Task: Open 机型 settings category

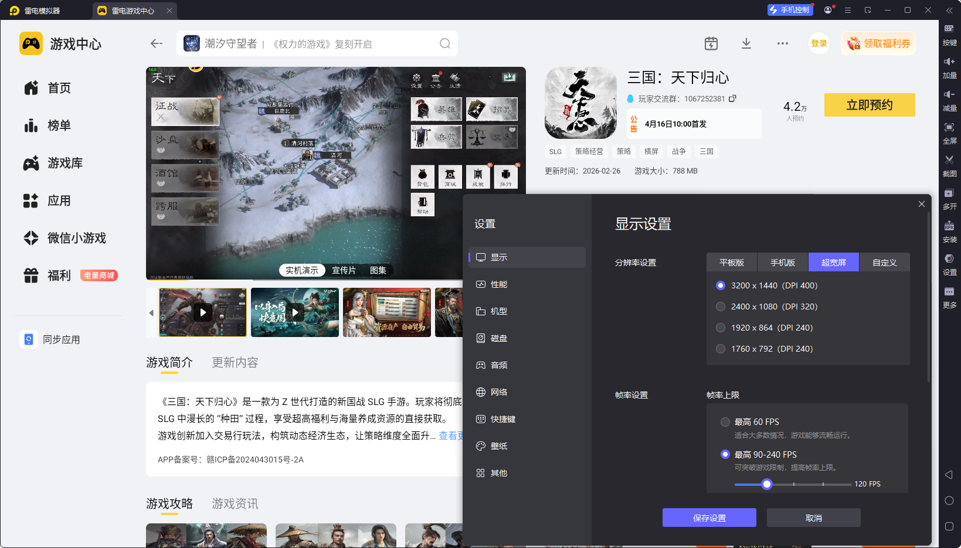Action: pos(527,311)
